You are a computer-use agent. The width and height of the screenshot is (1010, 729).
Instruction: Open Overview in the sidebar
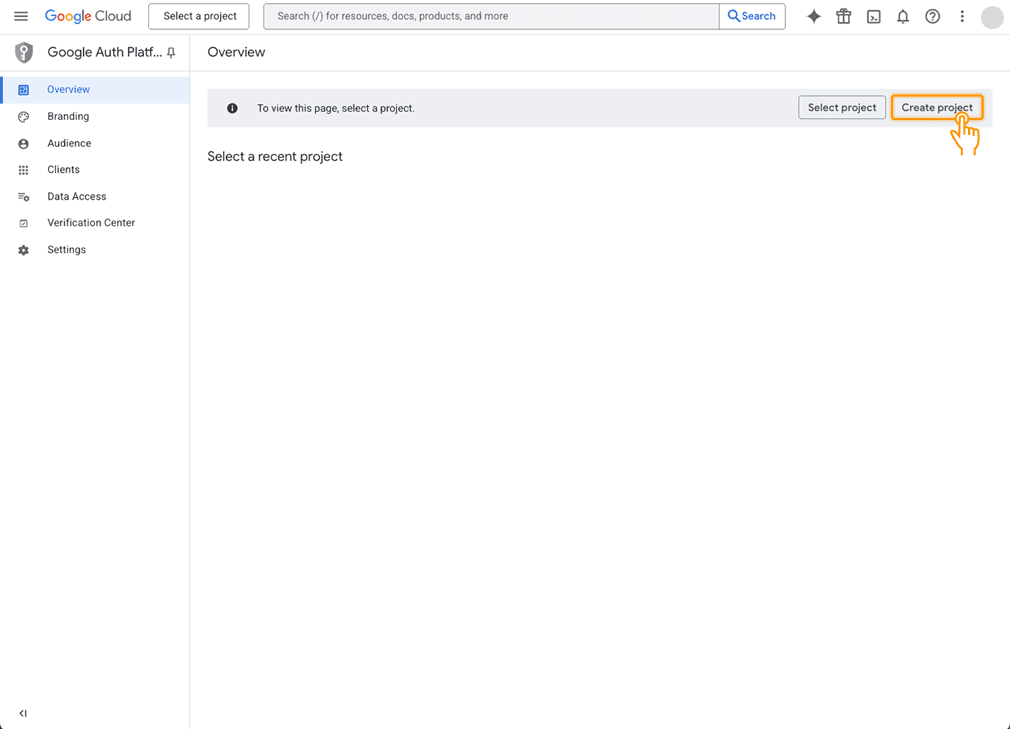(95, 90)
